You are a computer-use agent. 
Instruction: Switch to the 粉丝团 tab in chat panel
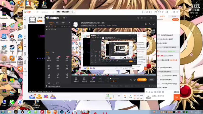[x=174, y=16]
